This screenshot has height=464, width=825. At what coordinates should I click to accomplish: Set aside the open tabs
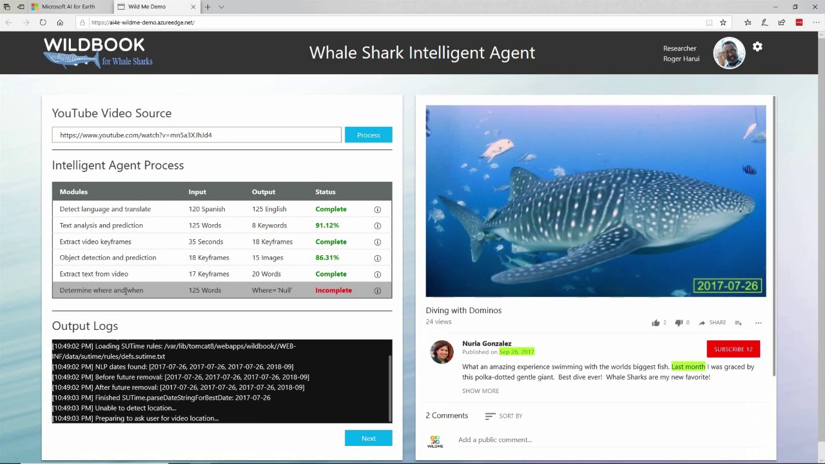[21, 6]
